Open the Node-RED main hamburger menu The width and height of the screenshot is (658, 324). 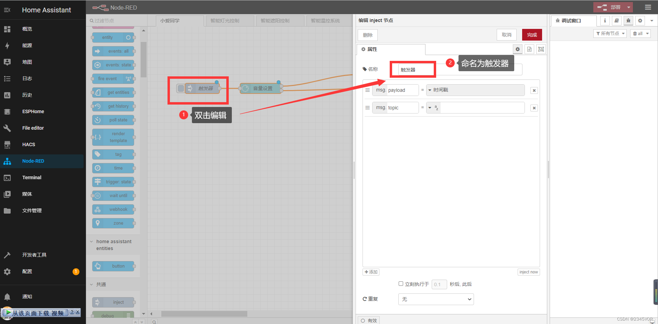(648, 7)
